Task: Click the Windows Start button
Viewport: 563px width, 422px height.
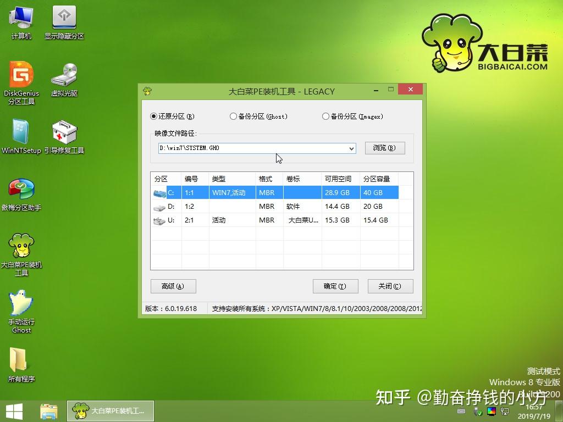Action: [x=14, y=411]
